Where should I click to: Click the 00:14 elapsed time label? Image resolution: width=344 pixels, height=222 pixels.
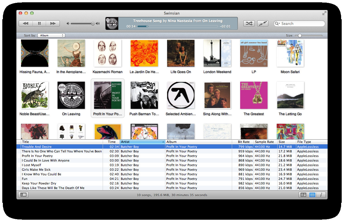[x=131, y=26]
